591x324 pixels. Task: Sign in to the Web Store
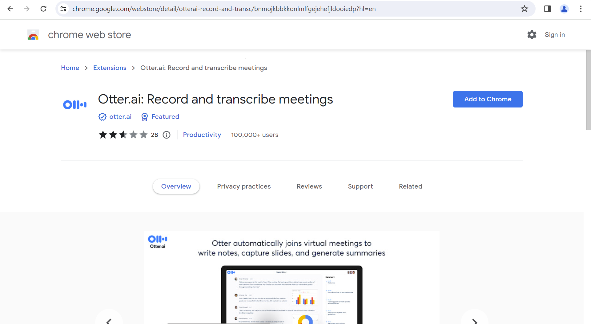click(555, 35)
